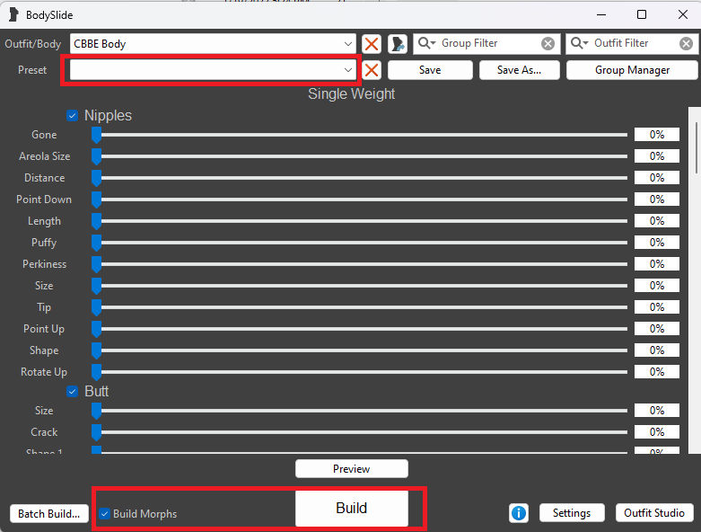Open the Preset dropdown list
The height and width of the screenshot is (532, 701).
coord(213,70)
